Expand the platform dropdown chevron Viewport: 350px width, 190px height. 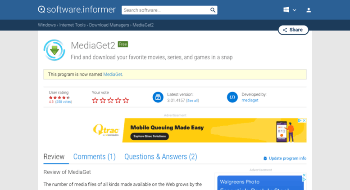pyautogui.click(x=295, y=10)
